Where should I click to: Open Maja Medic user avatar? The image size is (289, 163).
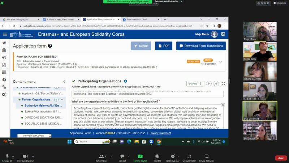click(x=214, y=34)
